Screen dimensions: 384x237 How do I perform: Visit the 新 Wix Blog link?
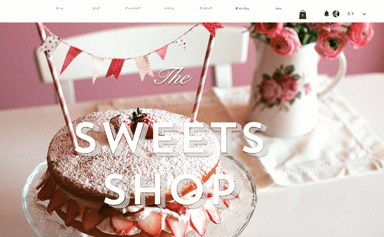click(242, 8)
